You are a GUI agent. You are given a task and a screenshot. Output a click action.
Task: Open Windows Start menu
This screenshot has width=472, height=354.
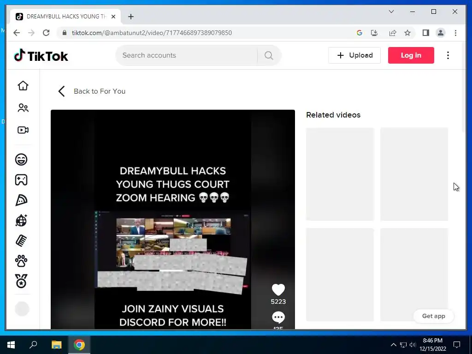coord(11,345)
